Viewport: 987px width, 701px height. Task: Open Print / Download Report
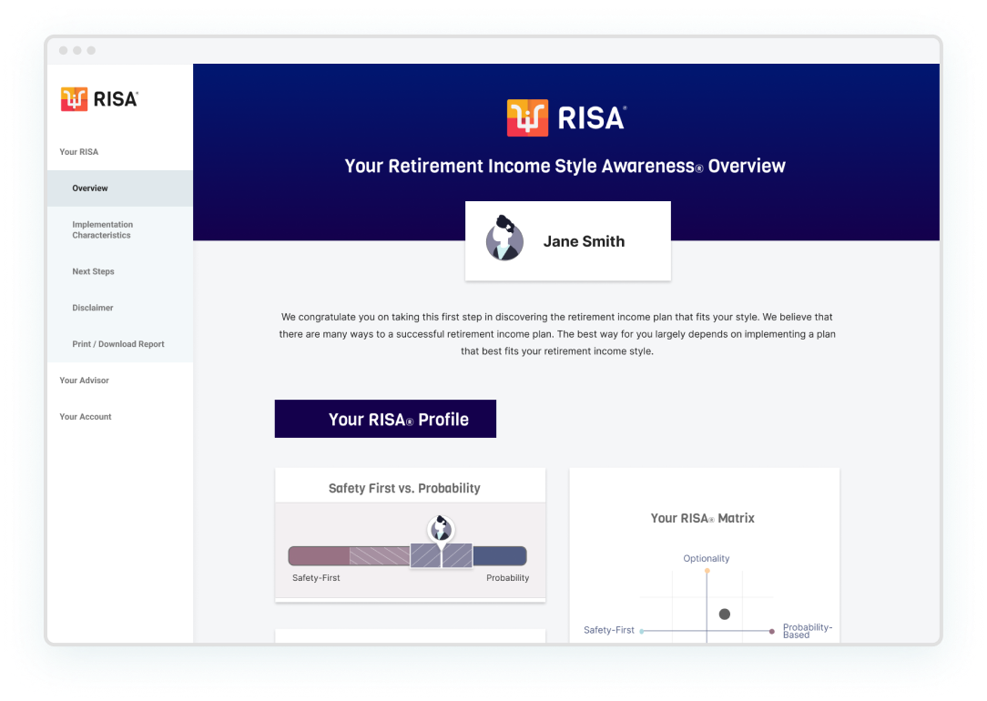[x=118, y=344]
